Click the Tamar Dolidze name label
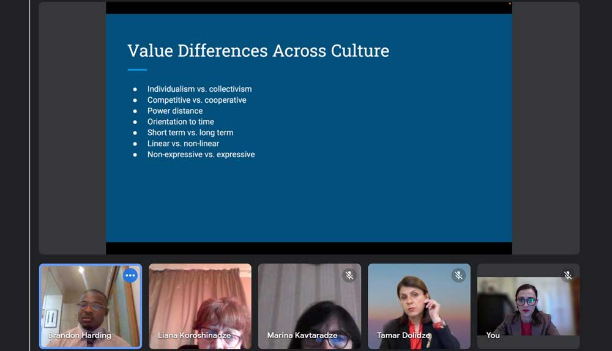Image resolution: width=612 pixels, height=351 pixels. click(403, 335)
